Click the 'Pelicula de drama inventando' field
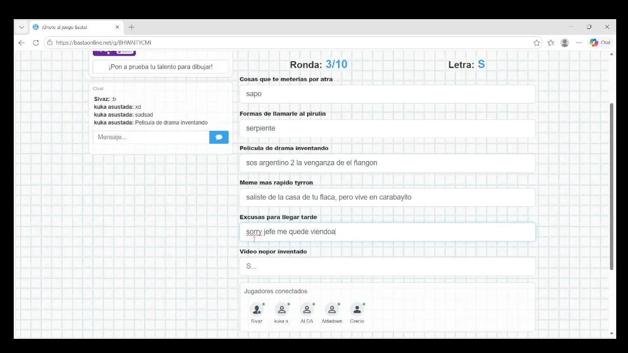Screen dimensions: 628x353 tap(388, 163)
